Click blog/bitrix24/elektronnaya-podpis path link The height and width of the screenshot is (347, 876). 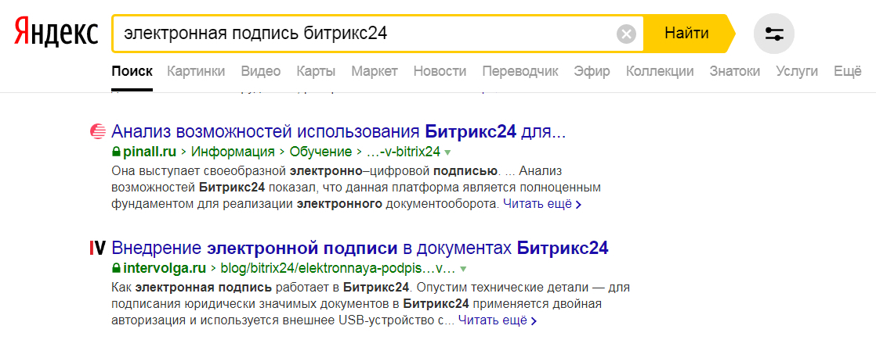(338, 269)
